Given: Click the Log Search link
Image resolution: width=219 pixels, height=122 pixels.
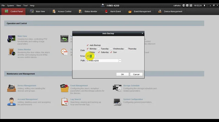Looking at the screenshot, I should [75, 99].
